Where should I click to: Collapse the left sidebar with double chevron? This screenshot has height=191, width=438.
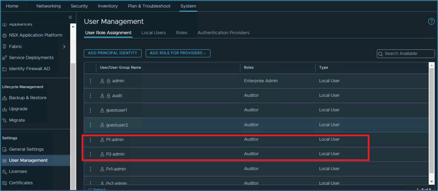click(x=70, y=17)
